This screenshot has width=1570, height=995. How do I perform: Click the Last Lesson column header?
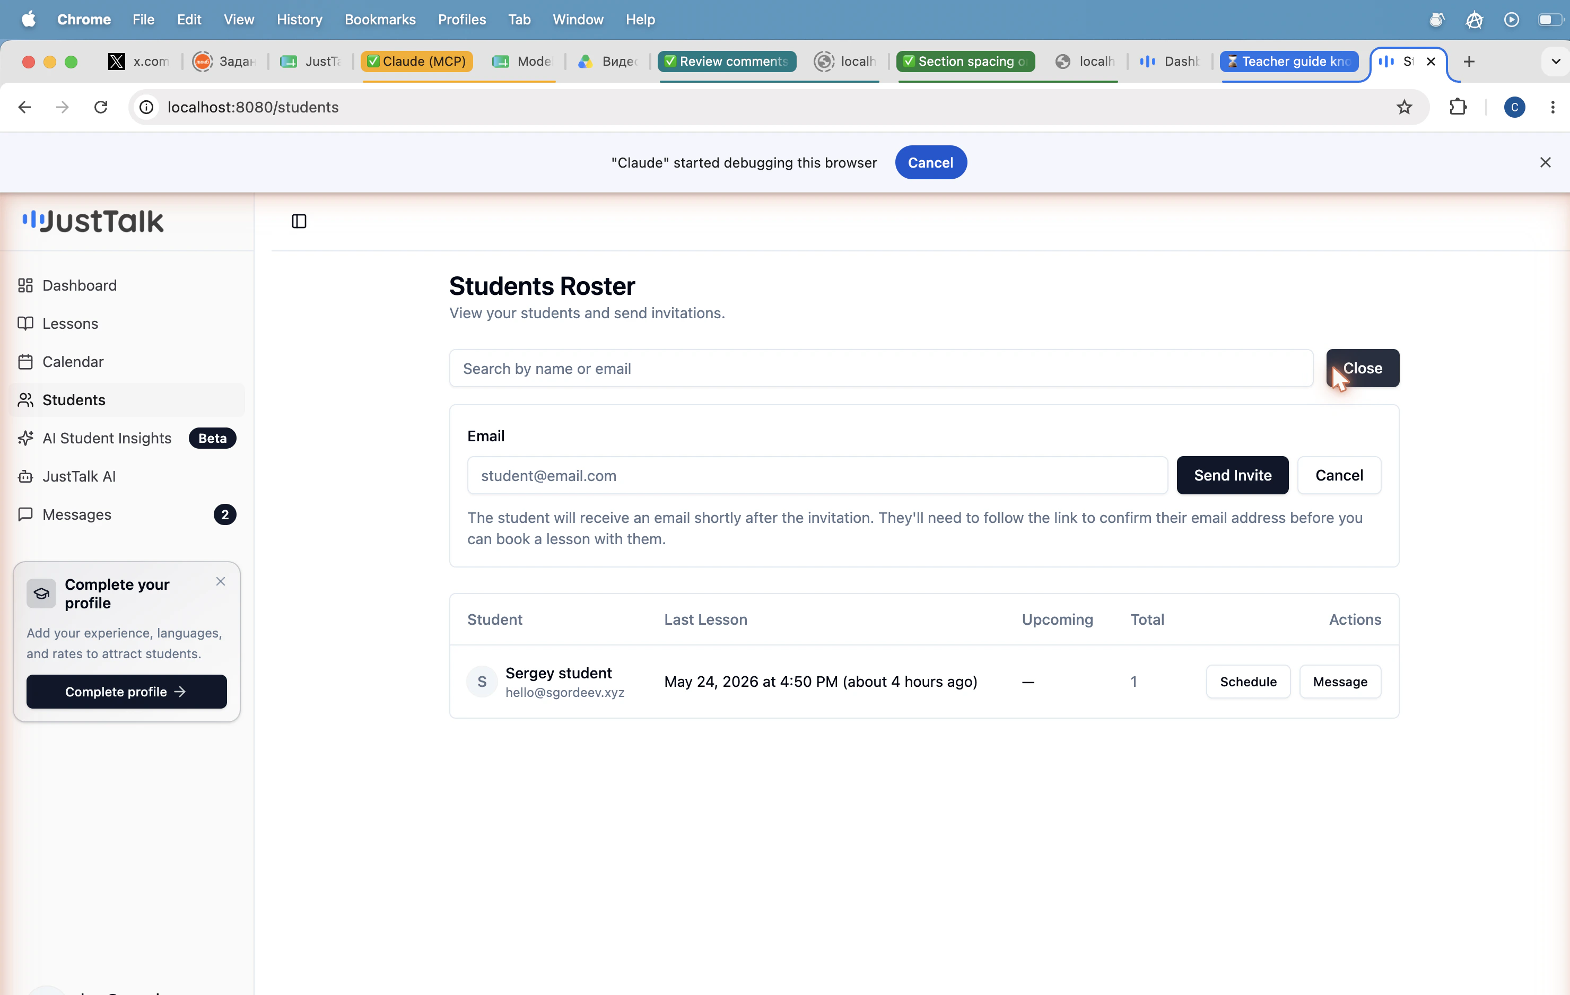[x=705, y=619]
